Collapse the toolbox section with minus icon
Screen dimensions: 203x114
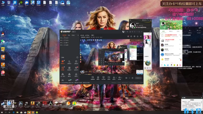click(77, 58)
